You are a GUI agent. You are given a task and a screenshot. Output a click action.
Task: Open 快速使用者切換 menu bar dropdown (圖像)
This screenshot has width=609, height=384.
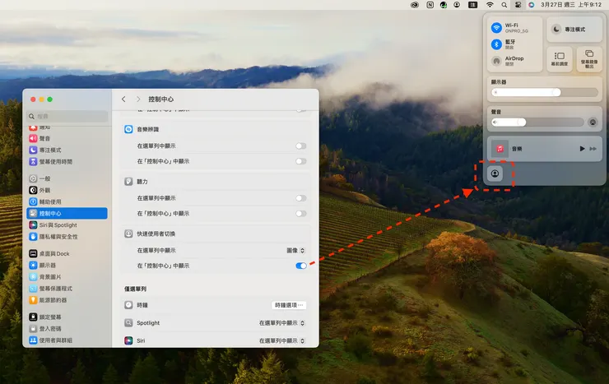point(295,251)
